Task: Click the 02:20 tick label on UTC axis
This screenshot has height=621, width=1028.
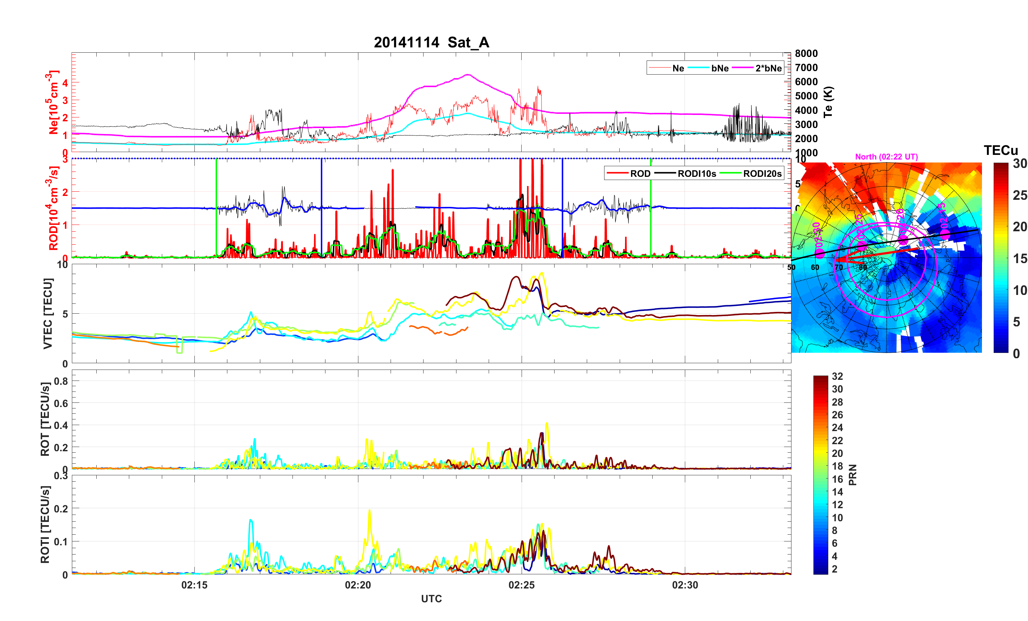Action: pyautogui.click(x=358, y=585)
